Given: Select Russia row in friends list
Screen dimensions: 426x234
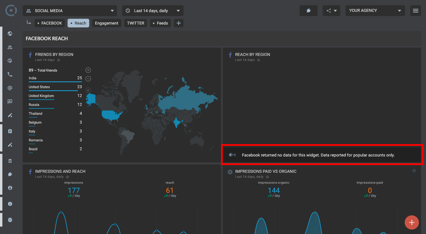Looking at the screenshot, I should point(55,105).
